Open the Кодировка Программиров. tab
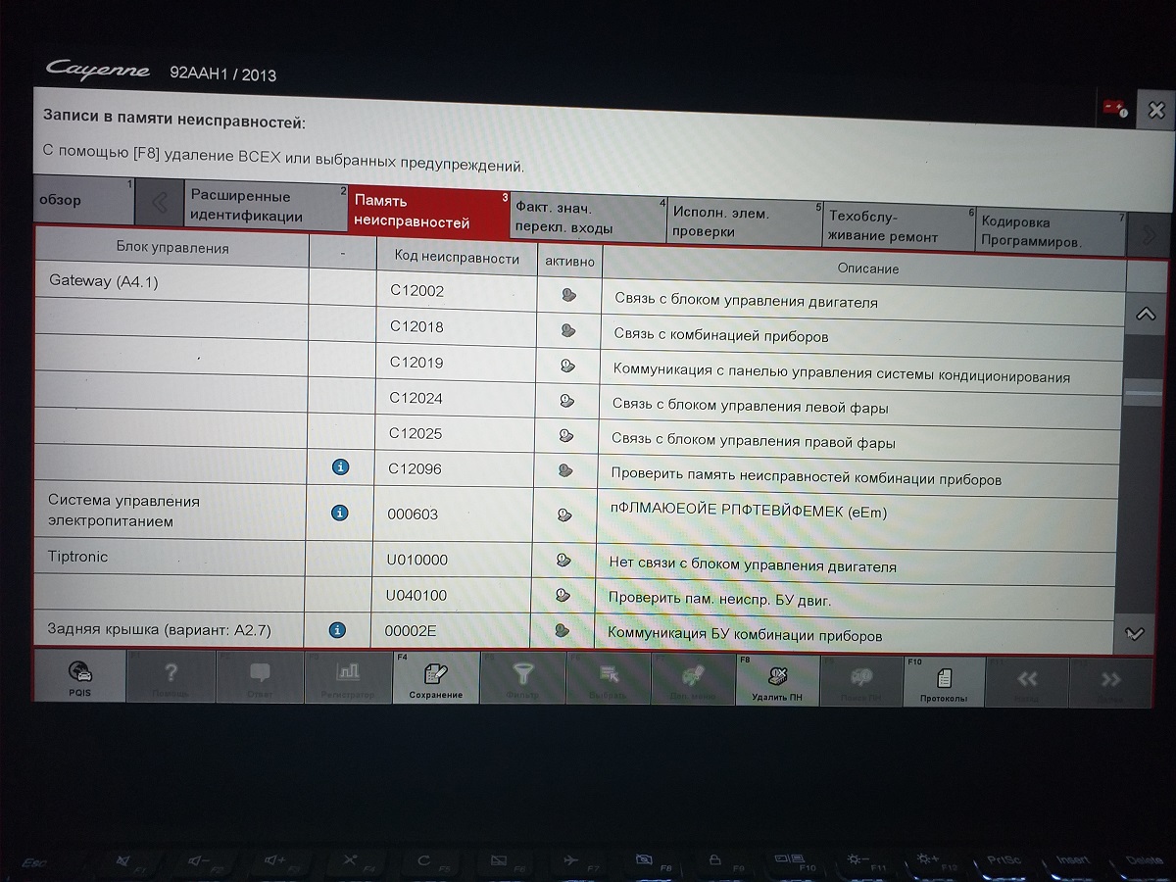 pos(1049,231)
